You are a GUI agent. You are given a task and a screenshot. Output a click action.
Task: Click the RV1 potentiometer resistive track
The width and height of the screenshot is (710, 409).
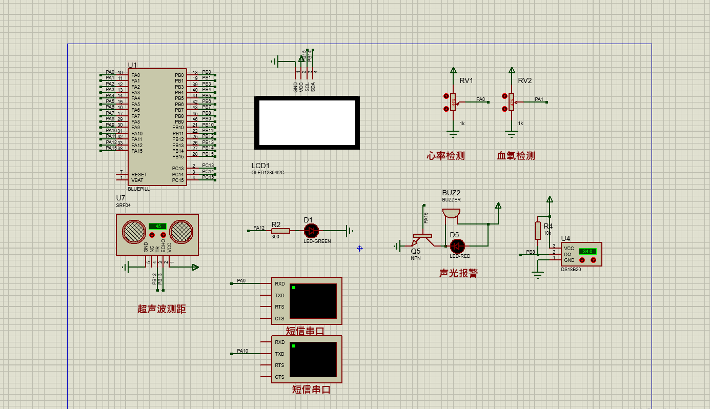pos(453,102)
